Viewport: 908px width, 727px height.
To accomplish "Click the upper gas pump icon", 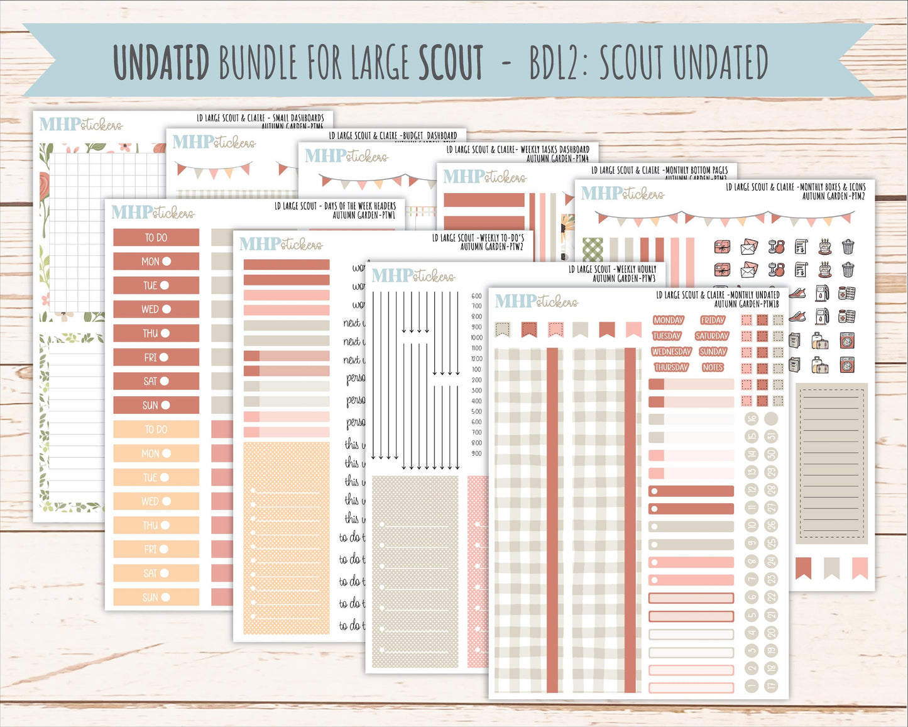I will (x=823, y=293).
